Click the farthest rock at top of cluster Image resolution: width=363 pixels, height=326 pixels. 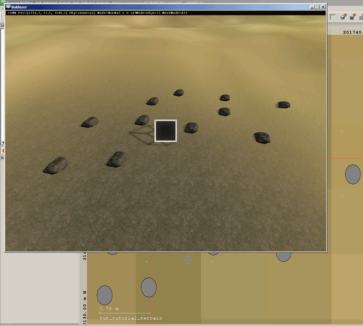(x=179, y=92)
